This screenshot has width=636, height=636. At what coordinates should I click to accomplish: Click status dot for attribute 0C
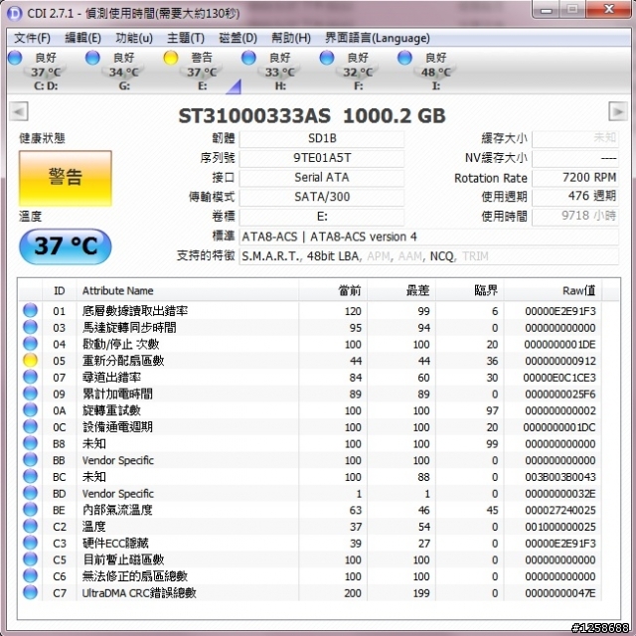30,426
